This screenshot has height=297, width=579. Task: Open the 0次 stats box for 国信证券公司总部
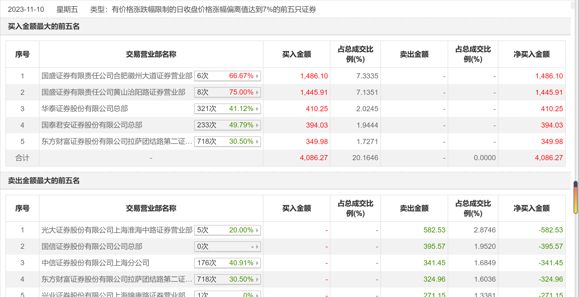[227, 247]
